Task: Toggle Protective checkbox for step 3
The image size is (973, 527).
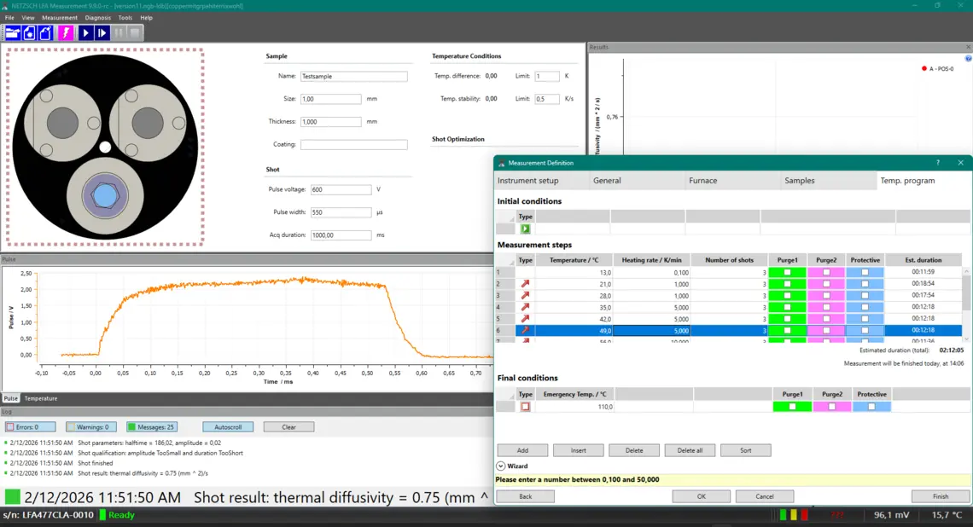Action: point(865,296)
